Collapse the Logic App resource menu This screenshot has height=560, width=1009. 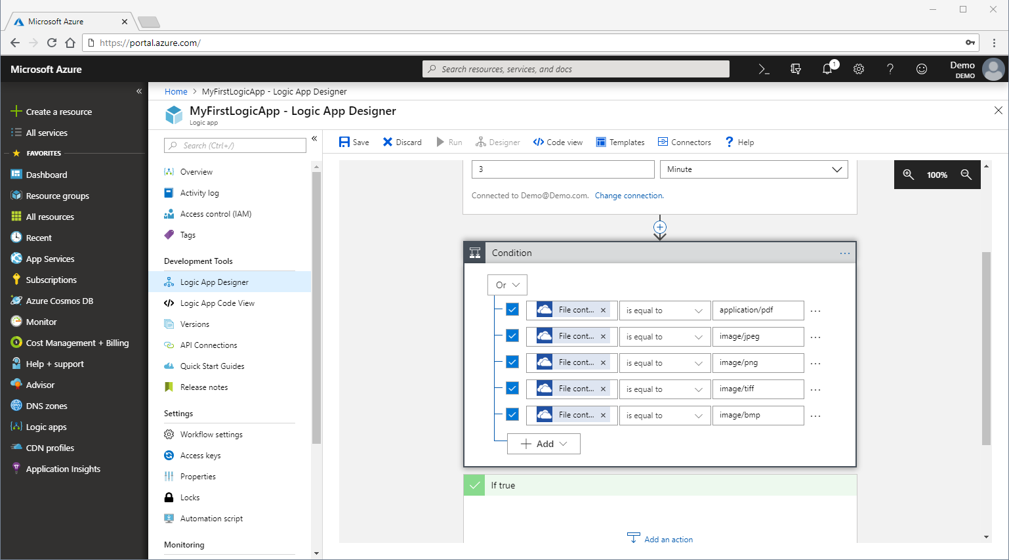[x=314, y=139]
